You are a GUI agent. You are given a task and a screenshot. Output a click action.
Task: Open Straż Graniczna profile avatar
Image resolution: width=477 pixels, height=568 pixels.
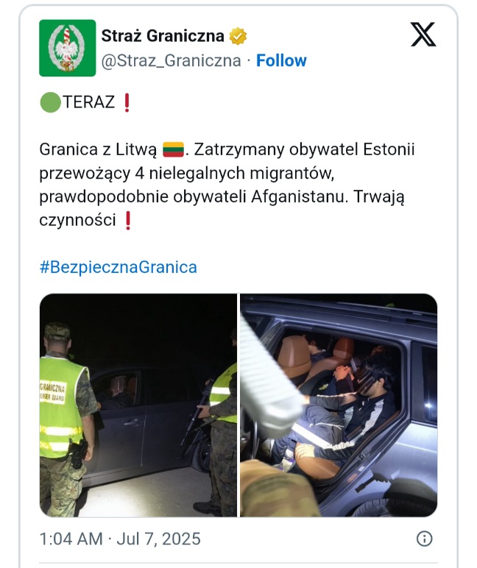(x=68, y=48)
